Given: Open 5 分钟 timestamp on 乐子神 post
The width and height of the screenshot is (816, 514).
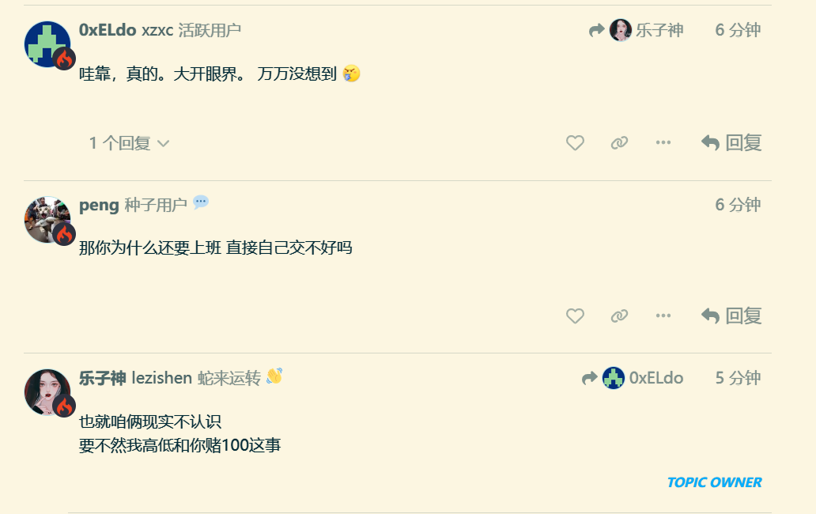Looking at the screenshot, I should [738, 378].
